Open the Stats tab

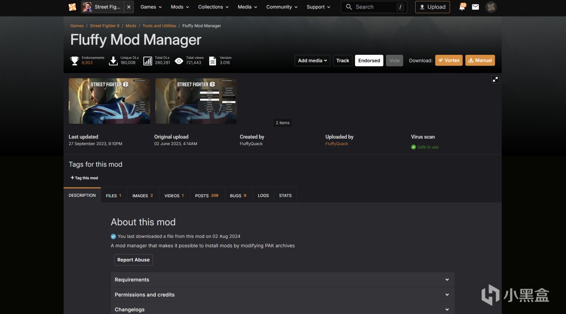click(285, 195)
